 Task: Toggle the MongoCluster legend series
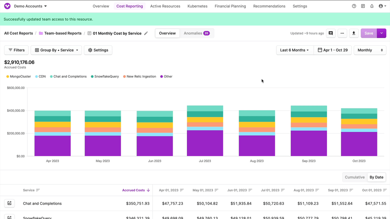point(18,76)
